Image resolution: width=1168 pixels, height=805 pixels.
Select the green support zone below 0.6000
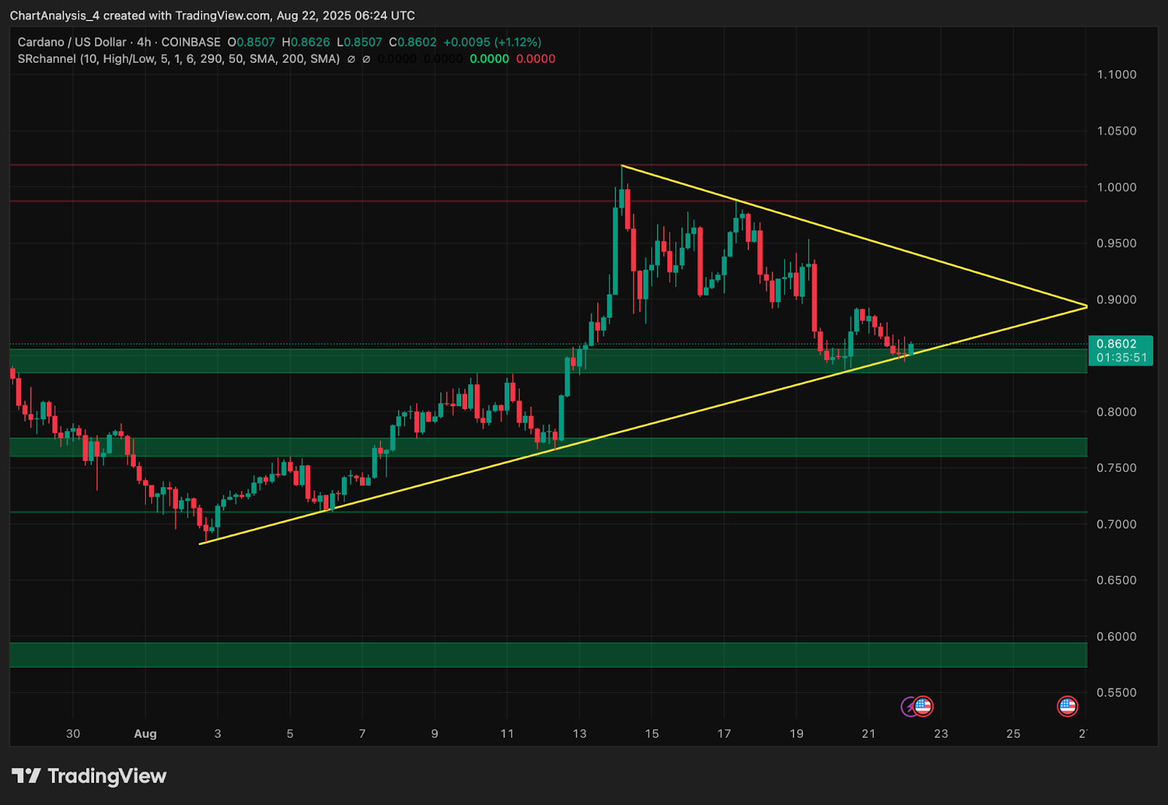click(x=547, y=655)
